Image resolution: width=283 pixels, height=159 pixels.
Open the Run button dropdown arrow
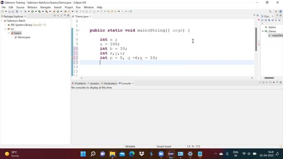(36, 11)
